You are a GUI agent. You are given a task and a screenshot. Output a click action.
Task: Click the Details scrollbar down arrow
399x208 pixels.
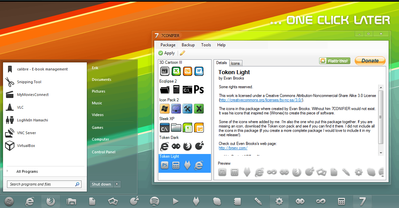click(381, 153)
